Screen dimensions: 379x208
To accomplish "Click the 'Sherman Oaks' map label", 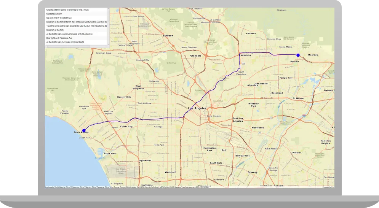I will [x=104, y=53].
